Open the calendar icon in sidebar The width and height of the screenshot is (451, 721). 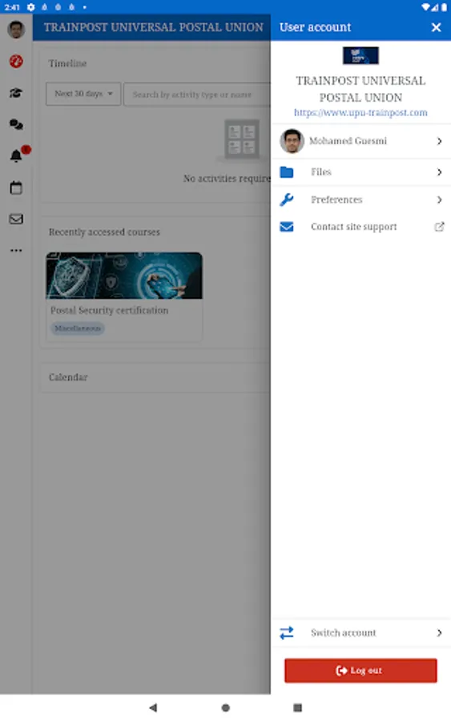pos(16,187)
